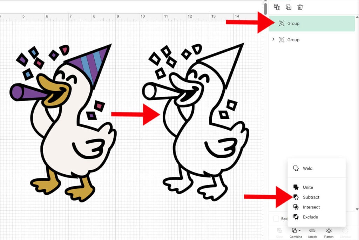Screen dimensions: 359x240
Task: Click the layers panel scroll-down arrow
Action: pos(357,209)
